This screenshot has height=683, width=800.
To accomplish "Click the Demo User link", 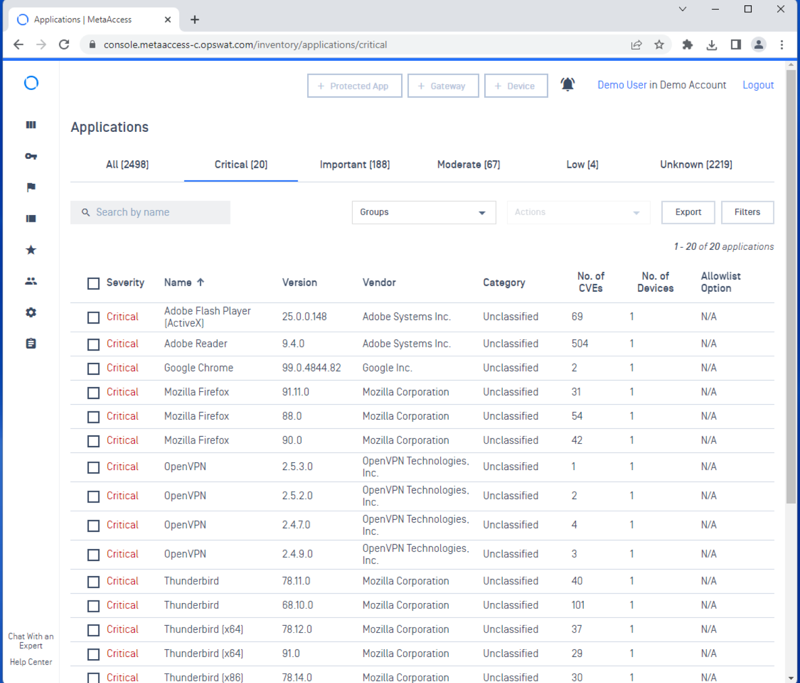I will pyautogui.click(x=622, y=85).
